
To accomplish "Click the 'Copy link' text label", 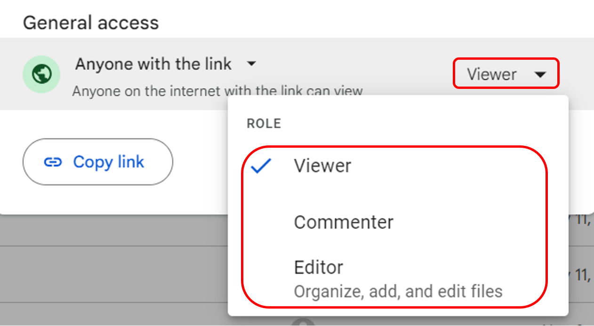I will 108,162.
